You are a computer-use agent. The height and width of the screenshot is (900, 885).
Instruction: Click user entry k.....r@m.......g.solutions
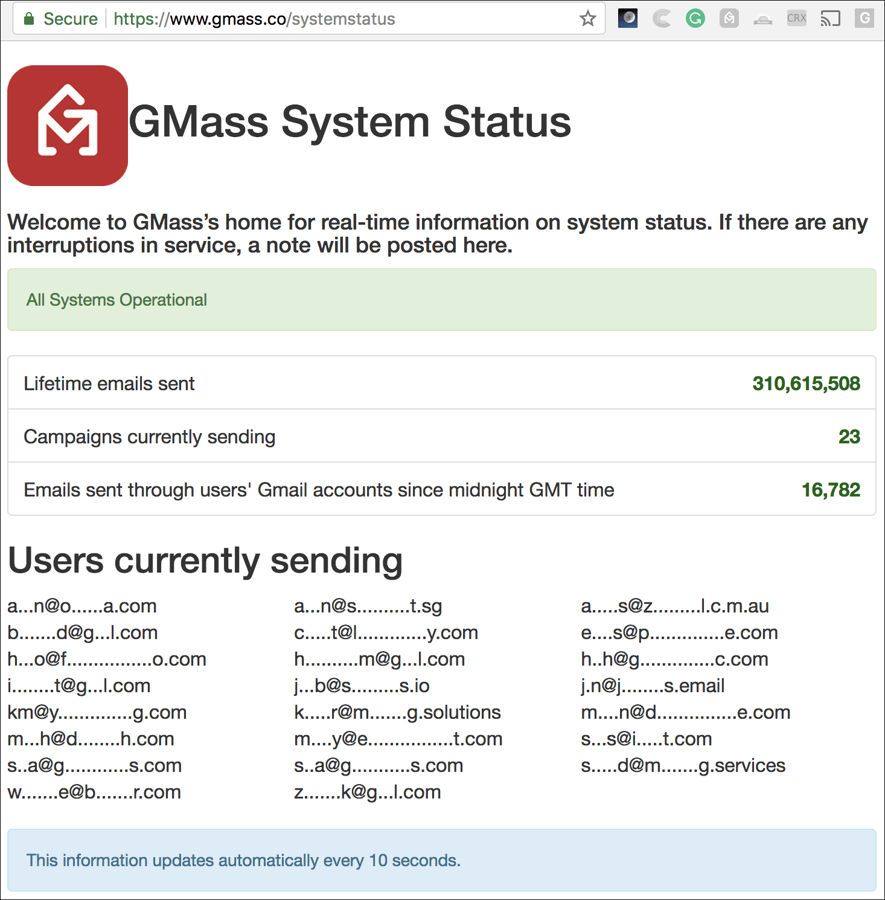point(397,712)
